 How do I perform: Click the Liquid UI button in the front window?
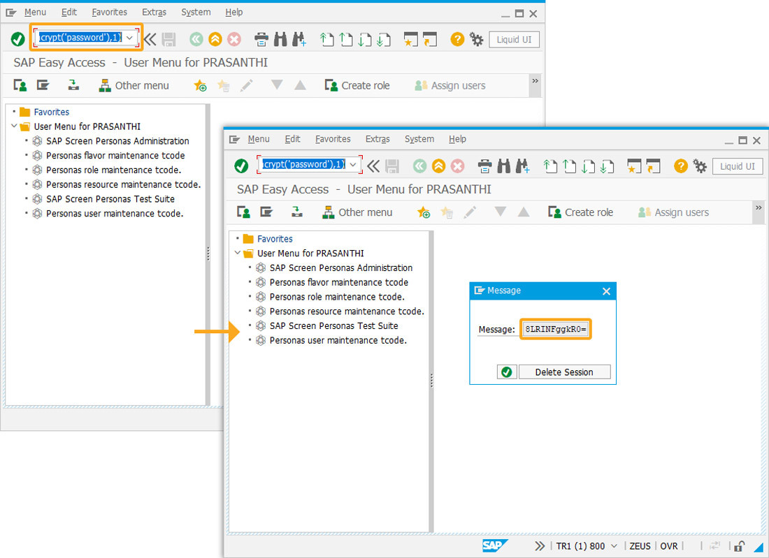coord(737,166)
